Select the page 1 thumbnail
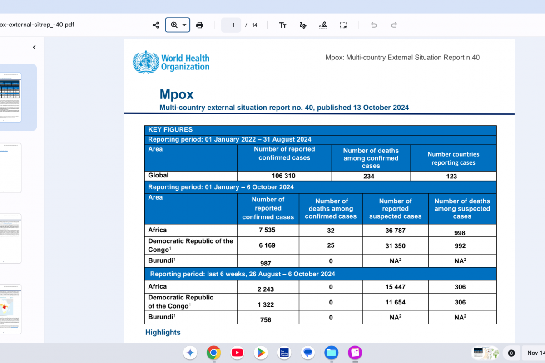The image size is (545, 363). pyautogui.click(x=11, y=97)
